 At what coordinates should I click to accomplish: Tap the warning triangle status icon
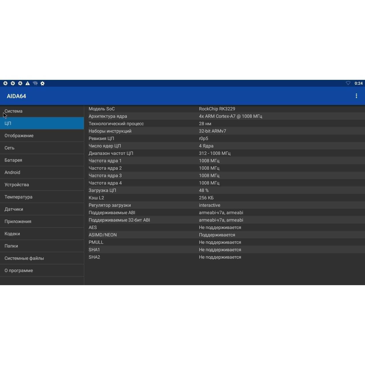click(x=28, y=83)
